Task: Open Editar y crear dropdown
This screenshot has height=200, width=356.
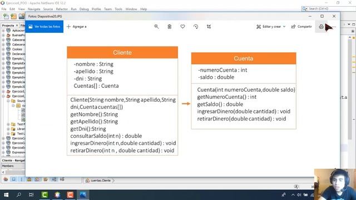Action: (271, 27)
